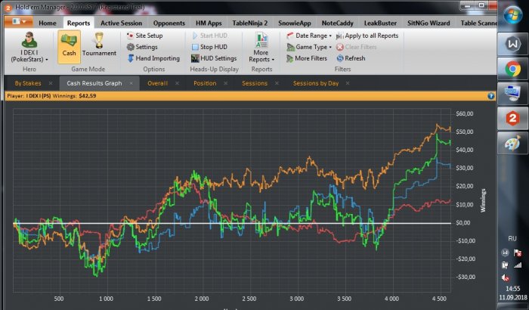The height and width of the screenshot is (310, 529).
Task: Click the blue info icon on player bar
Action: [491, 96]
